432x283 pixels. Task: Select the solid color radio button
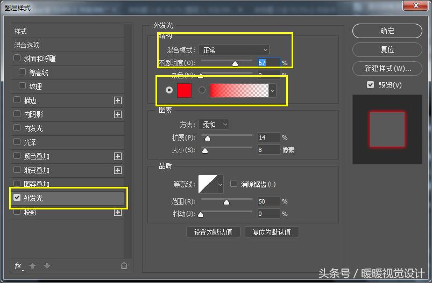tap(169, 90)
